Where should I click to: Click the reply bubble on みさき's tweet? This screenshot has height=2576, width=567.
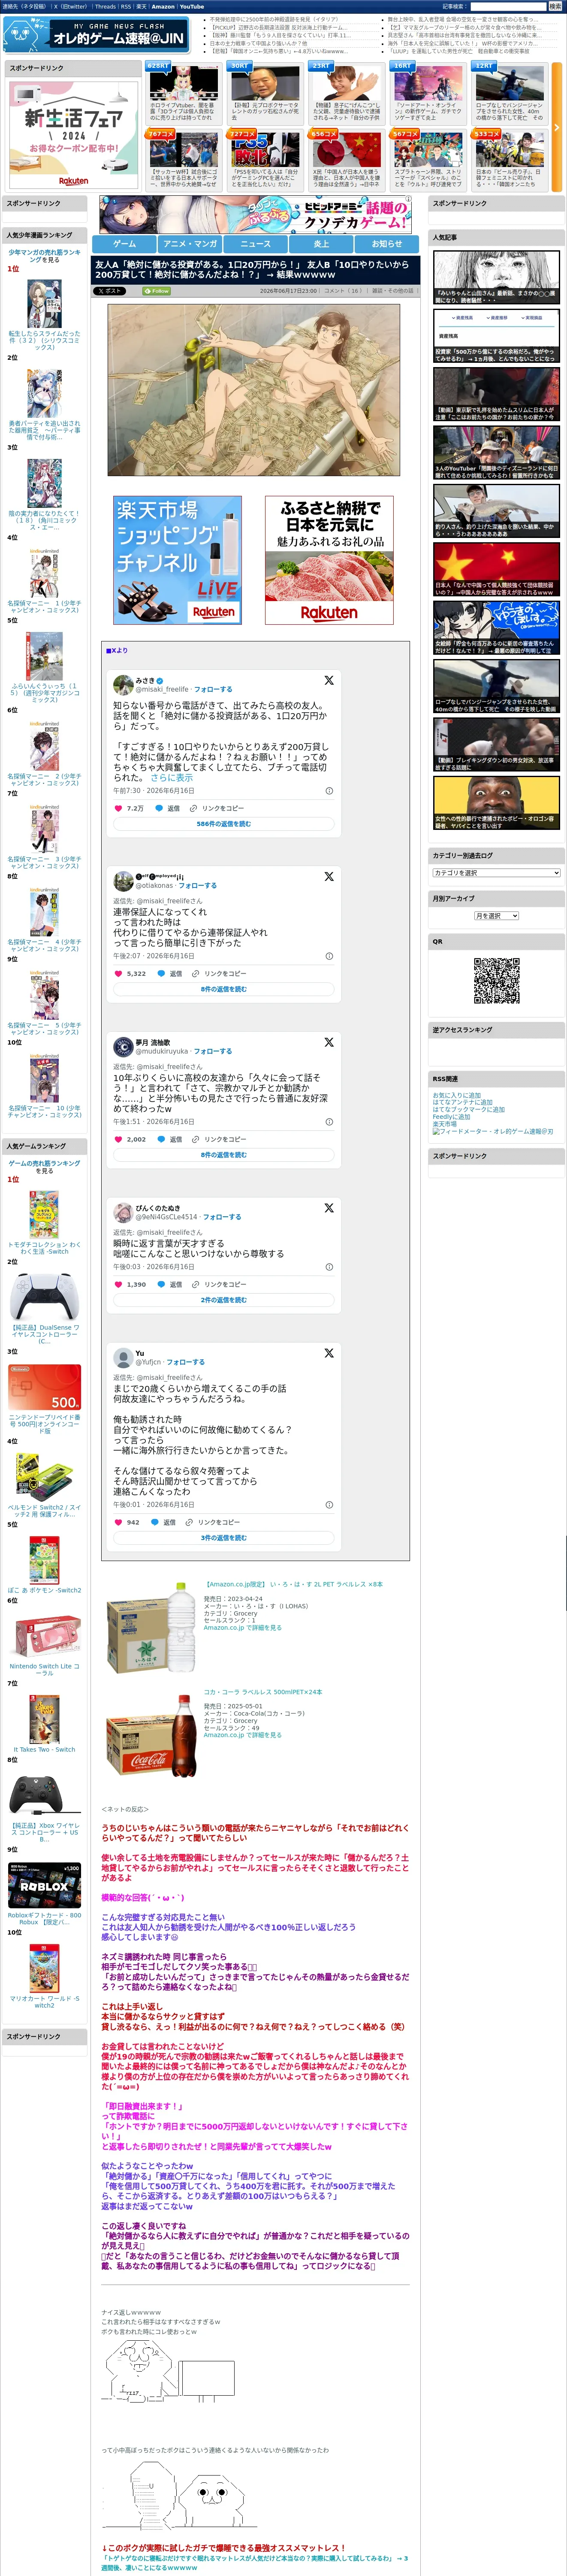point(159,808)
